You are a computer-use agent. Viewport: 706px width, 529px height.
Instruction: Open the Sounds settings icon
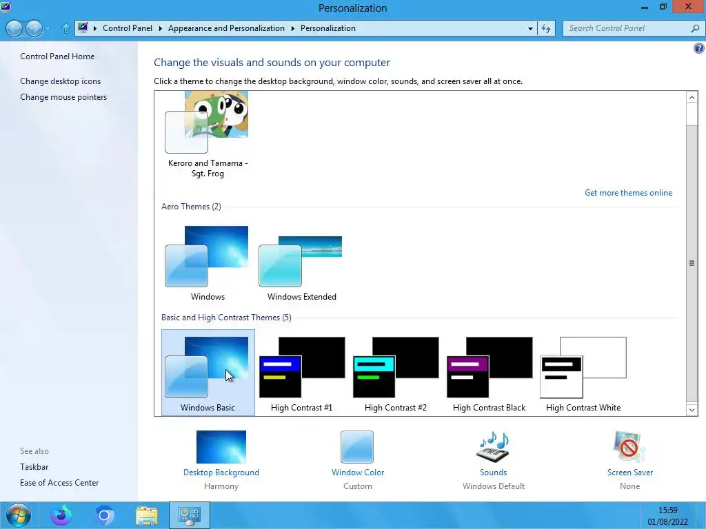tap(493, 447)
